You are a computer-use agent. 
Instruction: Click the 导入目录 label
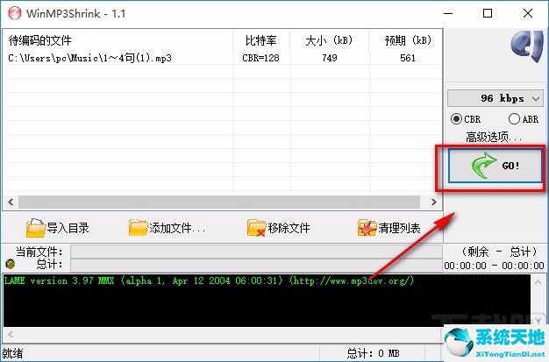tap(68, 228)
